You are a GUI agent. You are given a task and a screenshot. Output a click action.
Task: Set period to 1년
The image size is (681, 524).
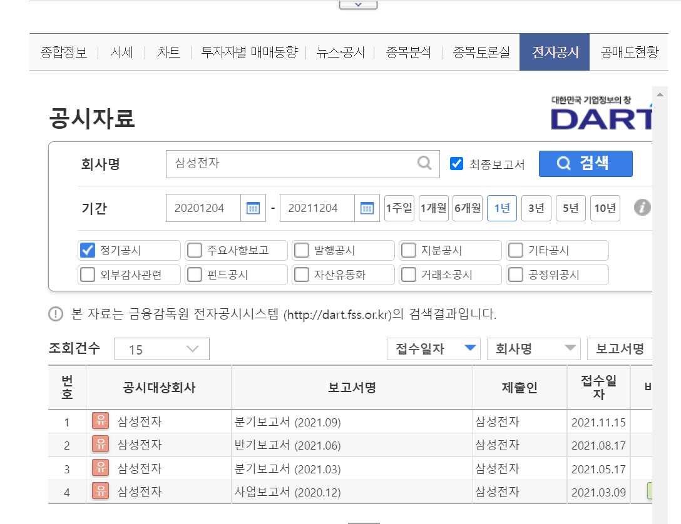tap(502, 208)
